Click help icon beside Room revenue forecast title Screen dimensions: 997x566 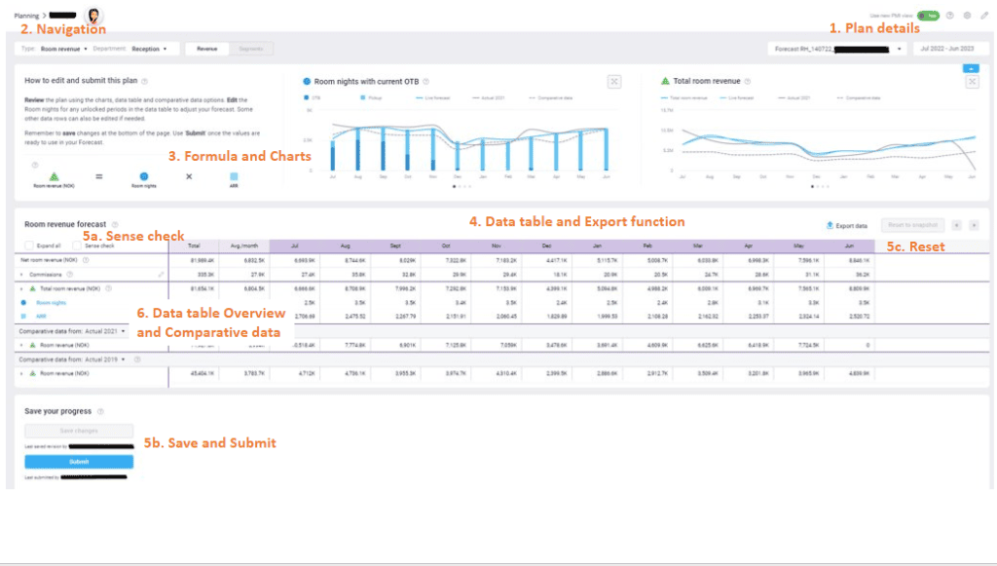coord(115,224)
